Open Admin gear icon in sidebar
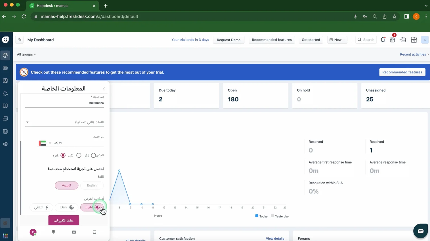 tap(5, 144)
